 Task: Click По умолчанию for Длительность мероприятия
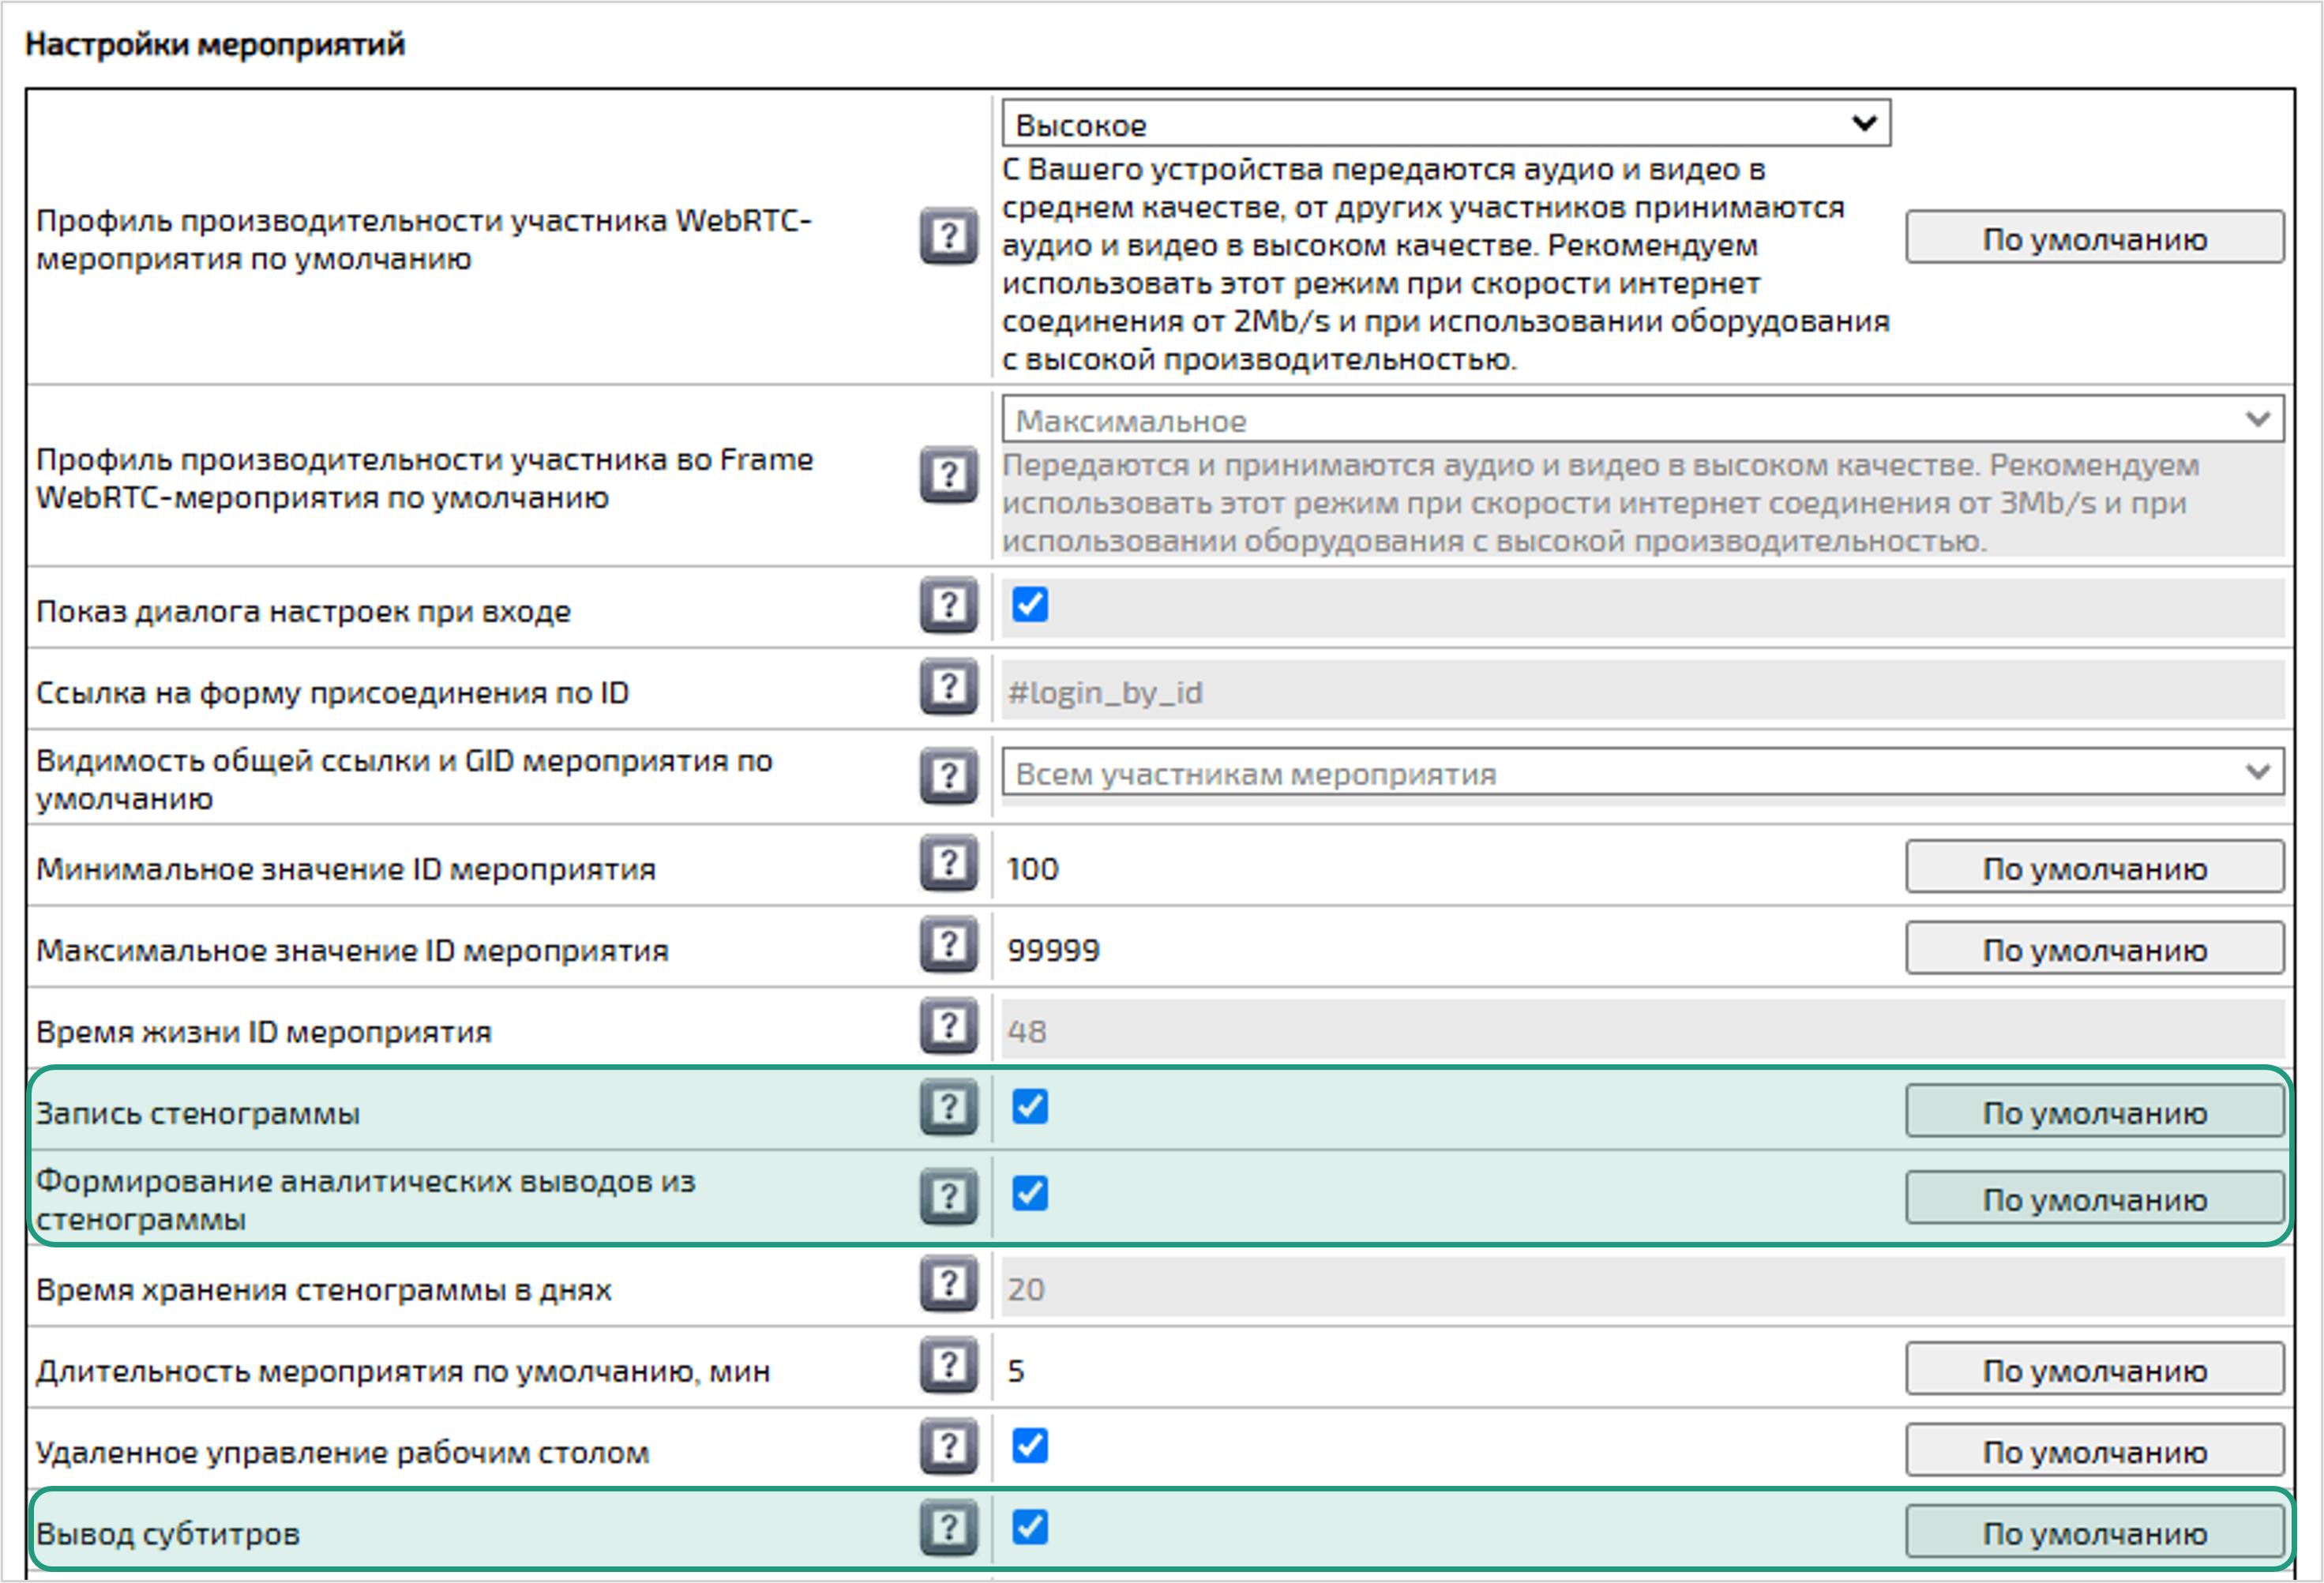[x=2094, y=1370]
